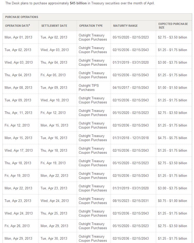194x243 pixels.
Task: Open footnote 1 superscript beside Operation Date
Action: 30,25
